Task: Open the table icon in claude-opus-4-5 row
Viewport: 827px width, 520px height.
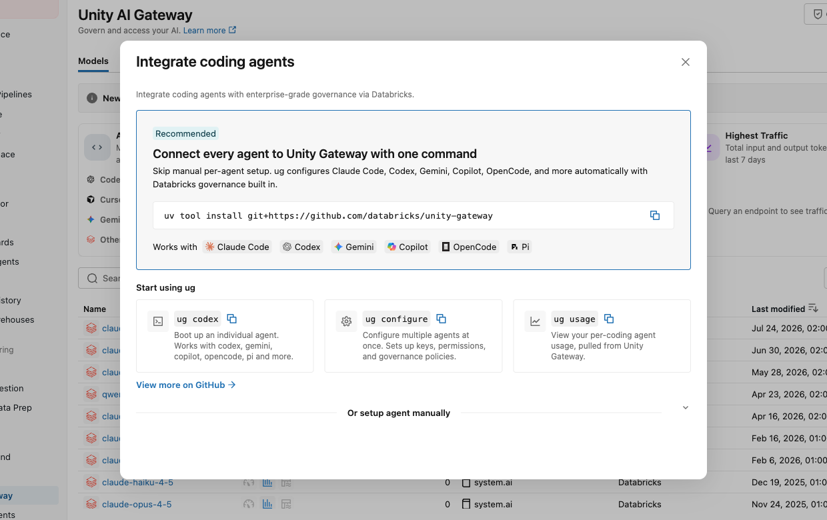Action: click(286, 504)
